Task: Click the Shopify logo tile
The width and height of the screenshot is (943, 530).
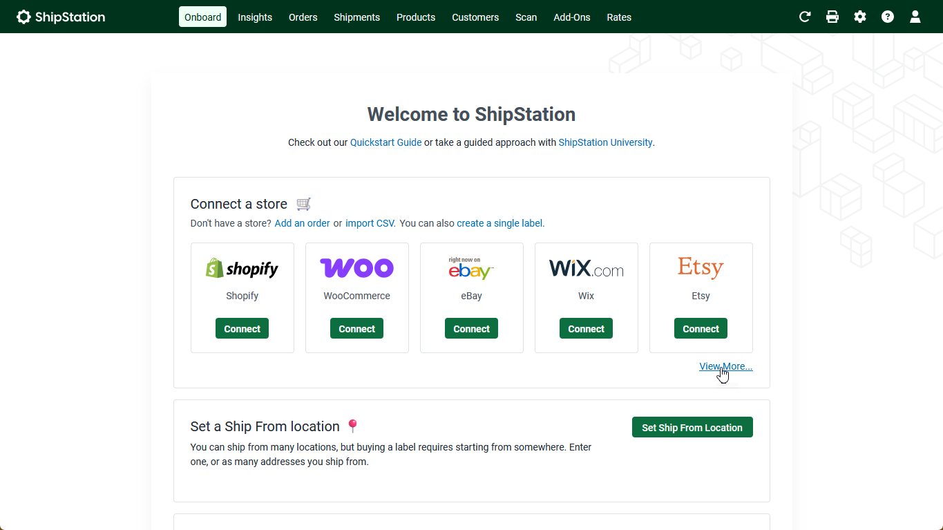Action: click(242, 268)
